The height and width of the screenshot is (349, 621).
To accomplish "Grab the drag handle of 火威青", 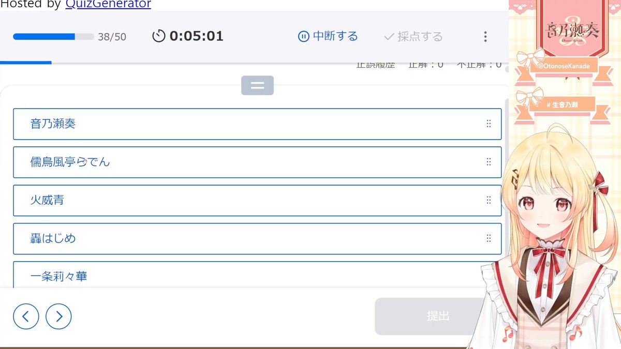I will [x=489, y=200].
